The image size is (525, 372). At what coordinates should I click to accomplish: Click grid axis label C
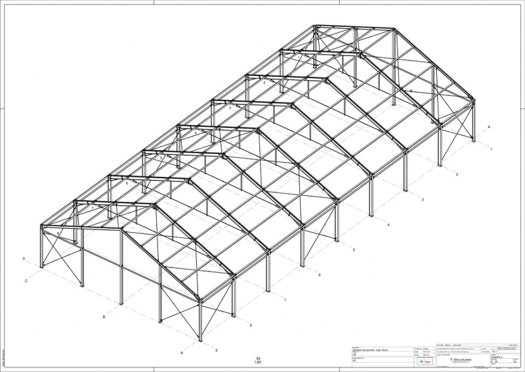coord(26,281)
